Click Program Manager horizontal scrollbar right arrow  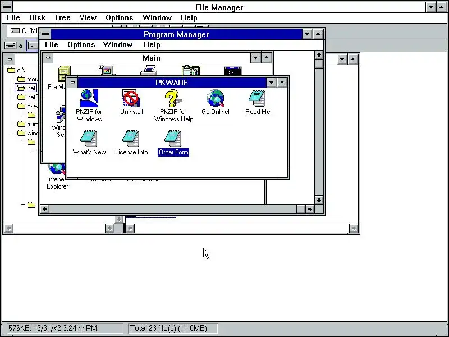tap(310, 209)
